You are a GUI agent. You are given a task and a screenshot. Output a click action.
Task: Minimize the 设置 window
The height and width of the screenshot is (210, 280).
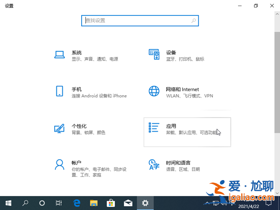(x=240, y=6)
